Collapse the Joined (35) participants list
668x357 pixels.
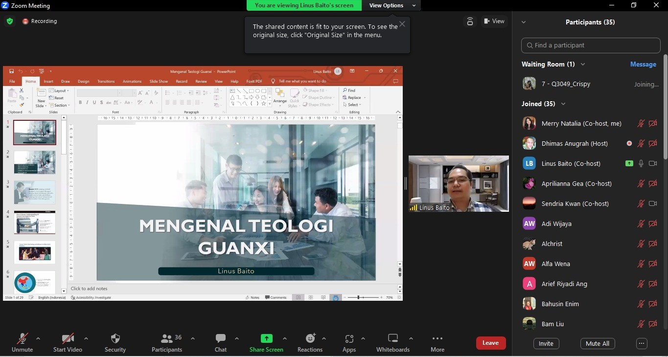coord(563,104)
